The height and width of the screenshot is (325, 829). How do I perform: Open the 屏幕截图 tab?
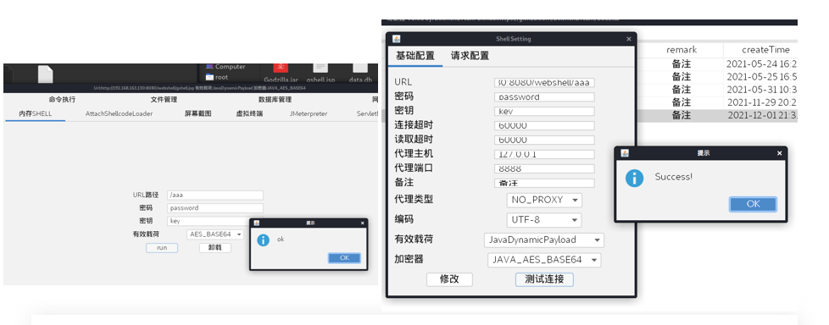[198, 113]
